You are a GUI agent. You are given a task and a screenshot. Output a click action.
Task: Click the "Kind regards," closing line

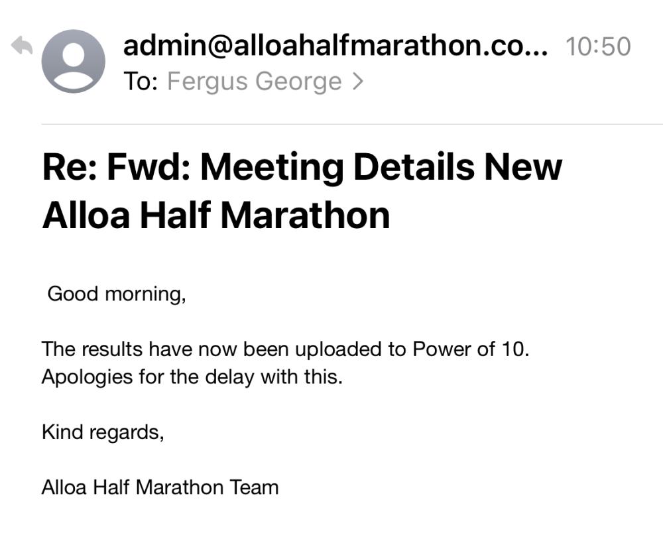point(103,432)
